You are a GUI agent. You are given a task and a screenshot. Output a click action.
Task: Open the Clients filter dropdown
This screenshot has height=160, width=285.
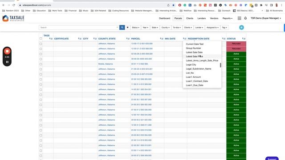[188, 28]
